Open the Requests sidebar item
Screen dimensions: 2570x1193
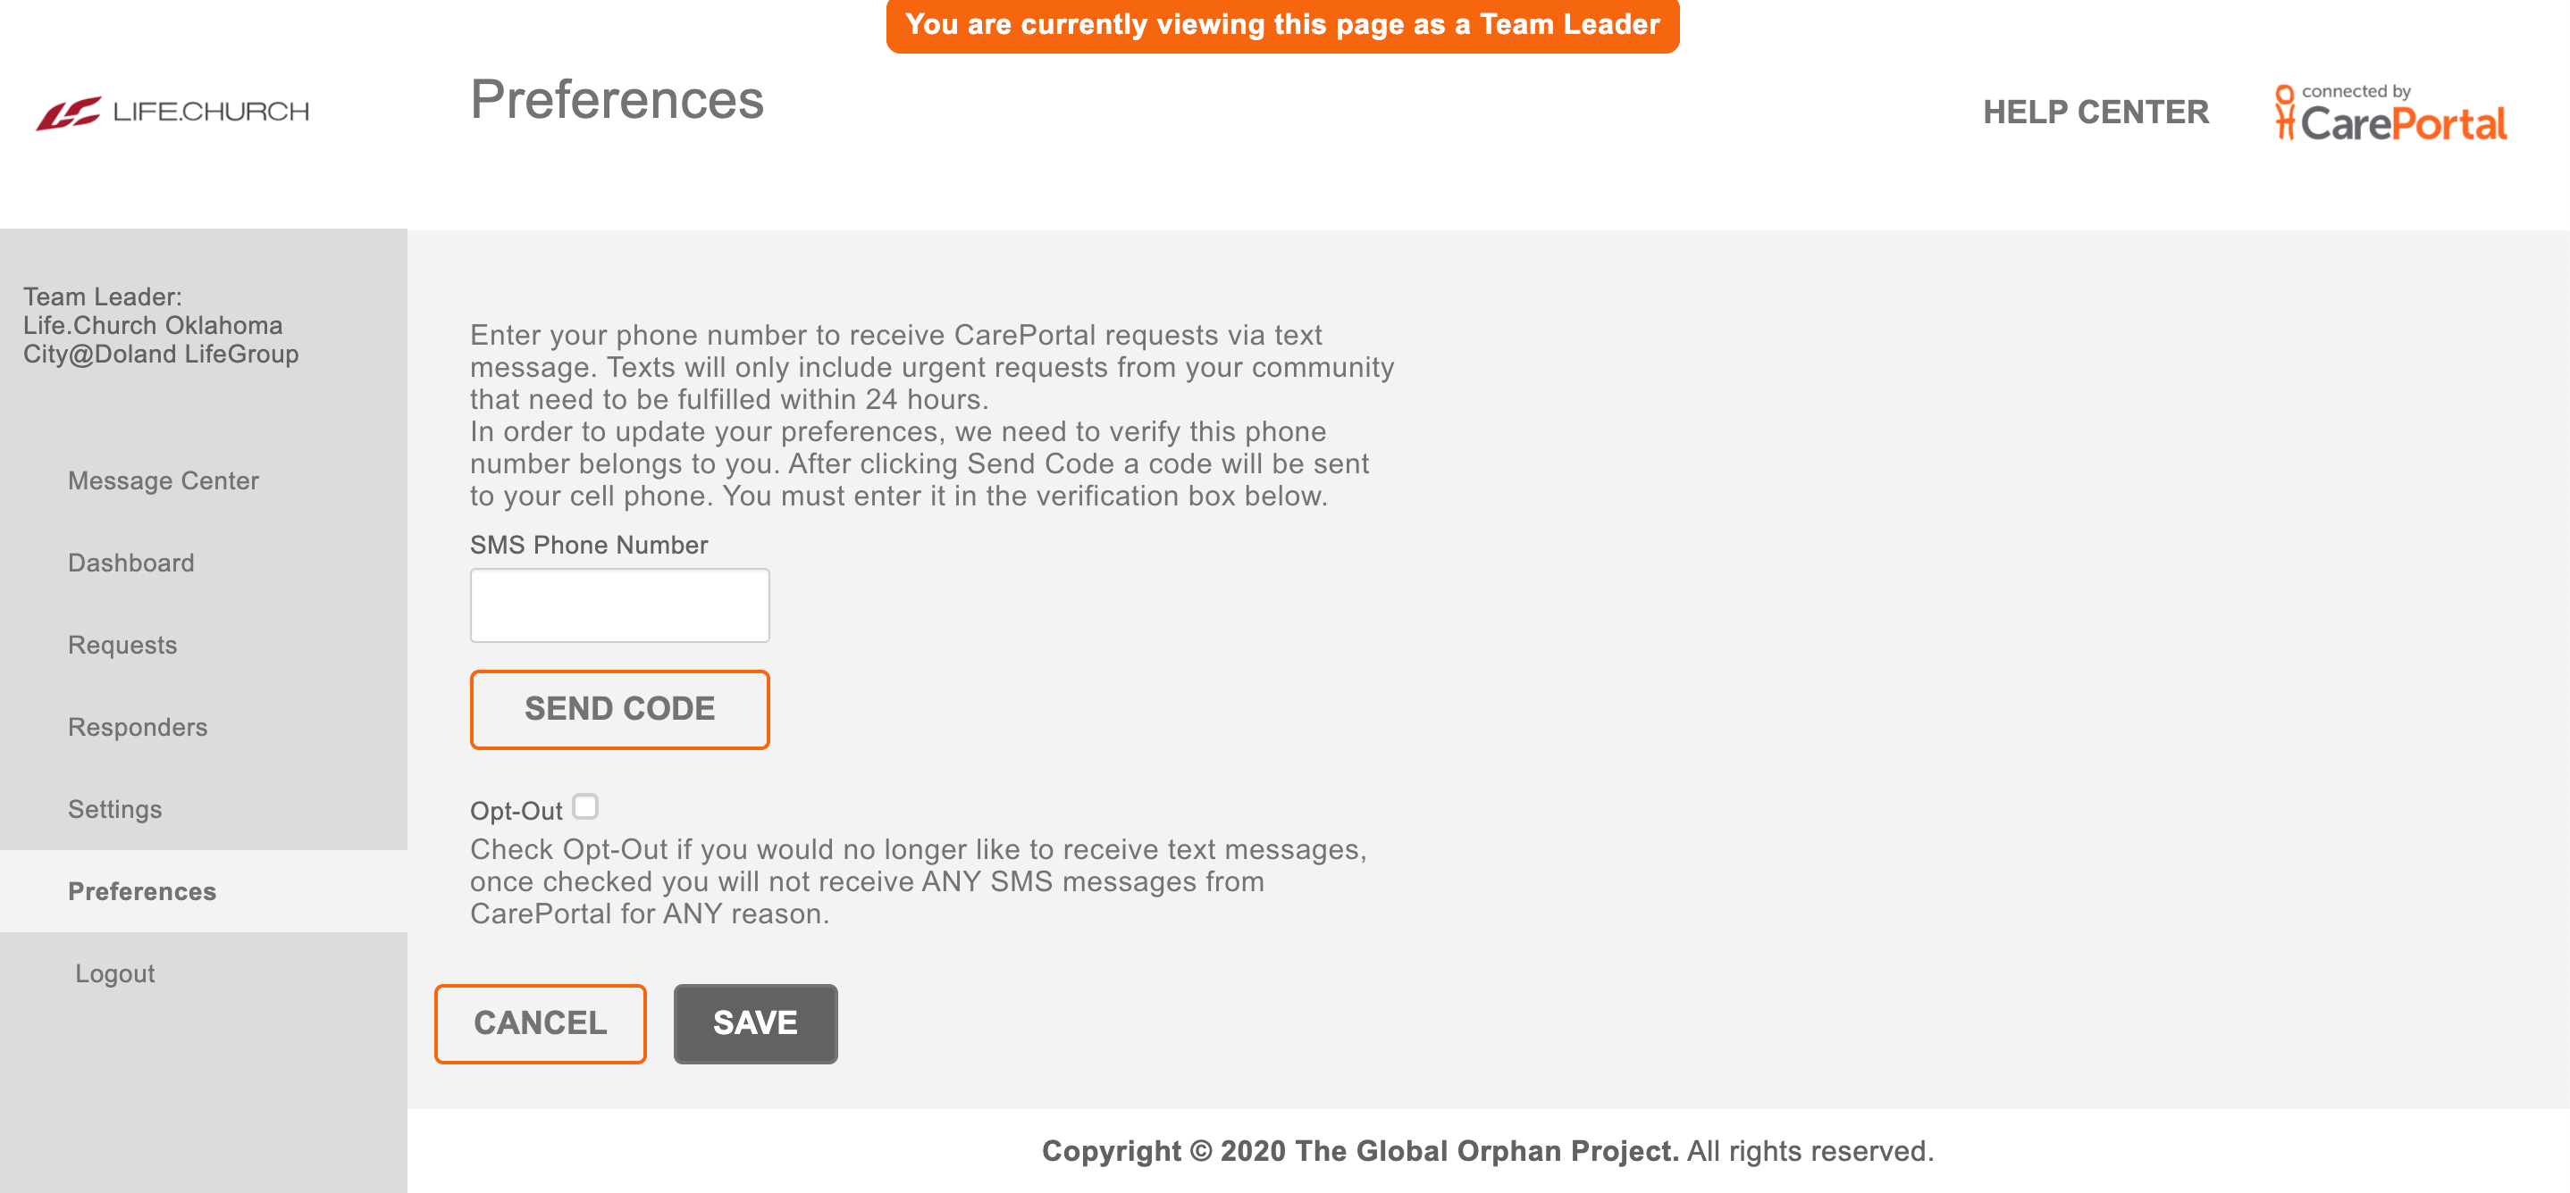(x=122, y=645)
